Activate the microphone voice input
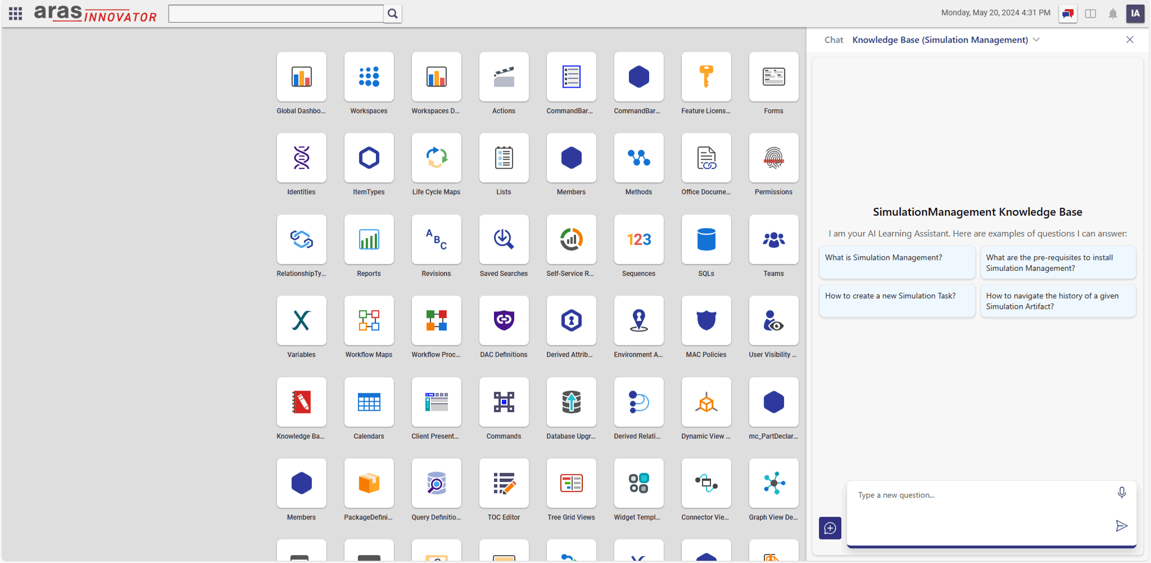1151x563 pixels. [x=1121, y=493]
